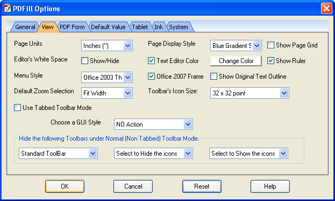This screenshot has height=201, width=335.
Task: Select the View tab
Action: tap(47, 27)
